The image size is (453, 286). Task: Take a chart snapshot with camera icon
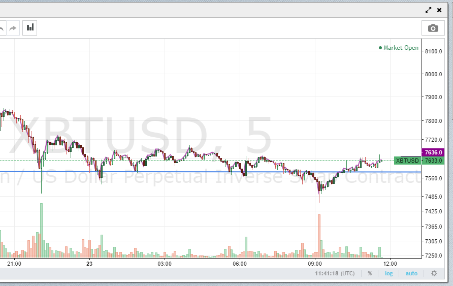coord(433,28)
